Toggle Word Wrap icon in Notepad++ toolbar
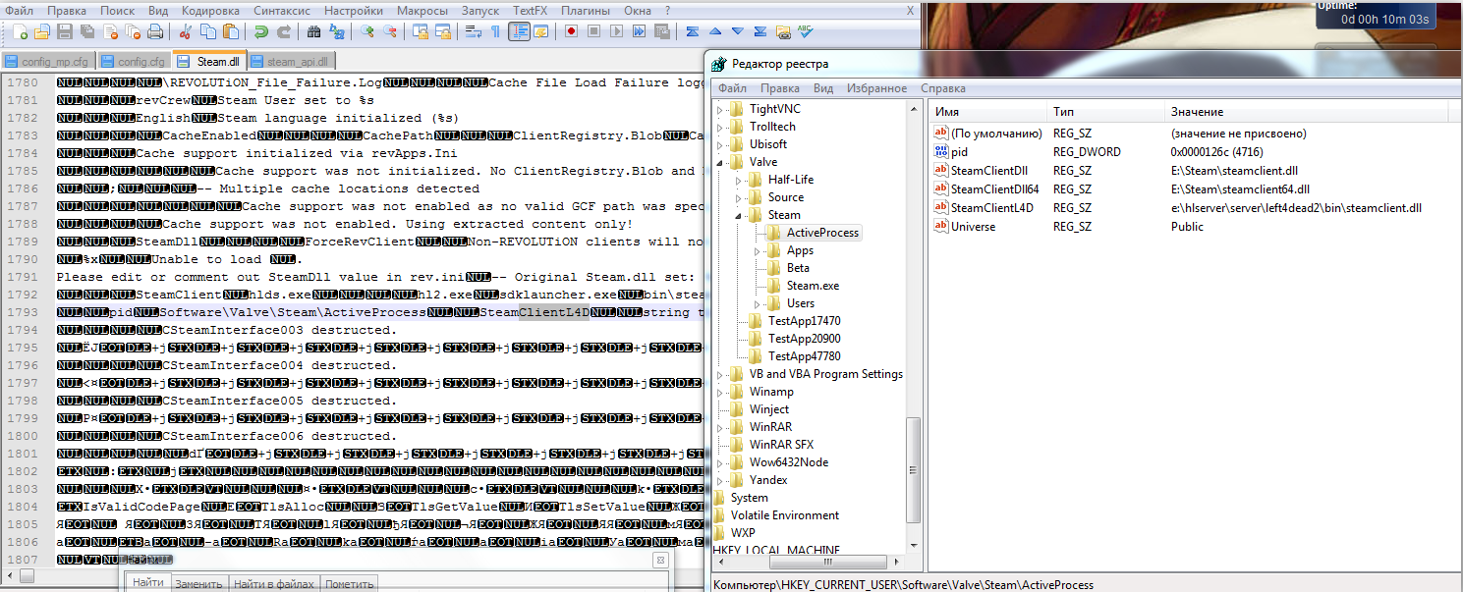 [x=473, y=31]
